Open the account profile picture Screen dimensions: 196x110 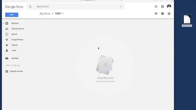click(x=169, y=6)
